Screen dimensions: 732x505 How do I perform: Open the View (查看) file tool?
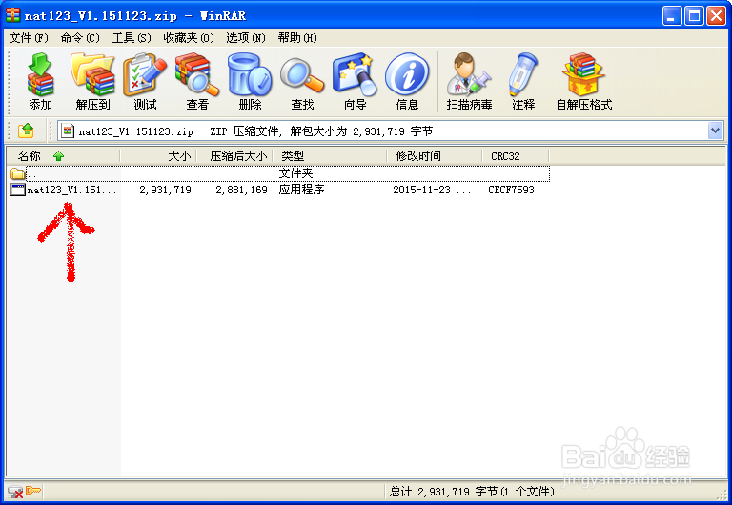(x=197, y=81)
